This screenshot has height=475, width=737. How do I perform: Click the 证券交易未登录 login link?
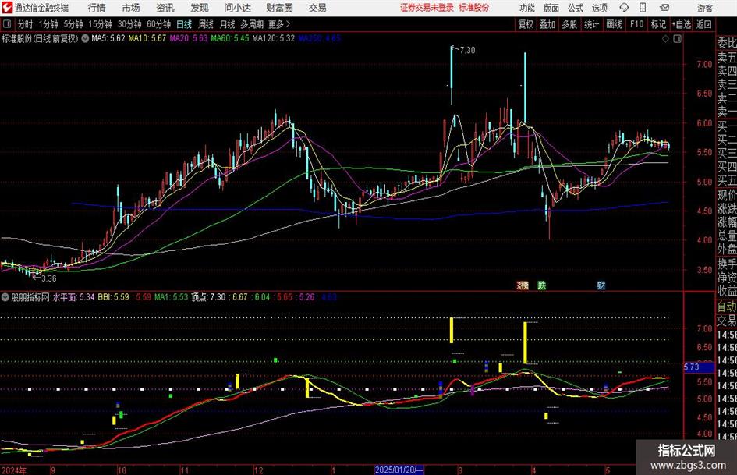click(427, 8)
